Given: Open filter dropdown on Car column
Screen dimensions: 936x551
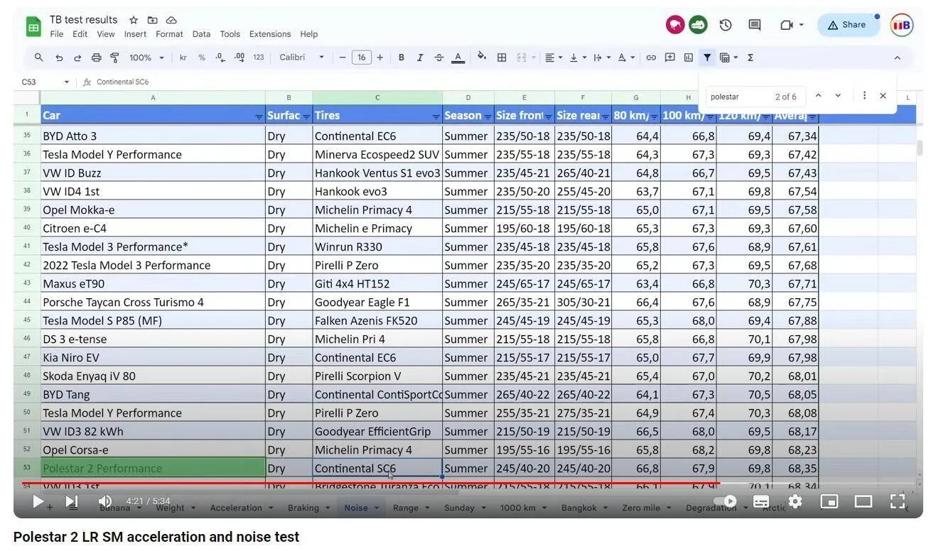Looking at the screenshot, I should pyautogui.click(x=259, y=116).
